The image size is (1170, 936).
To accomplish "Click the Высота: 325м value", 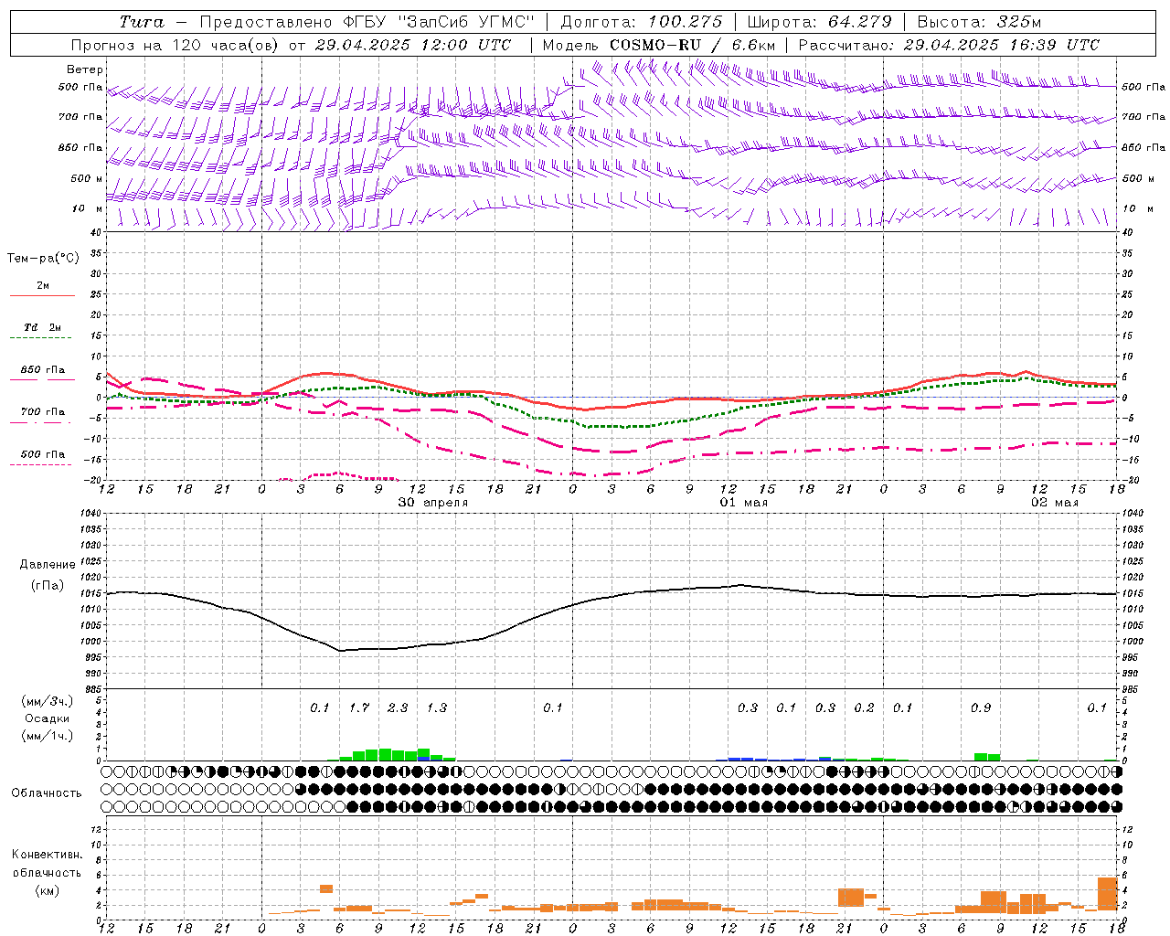I will (x=979, y=22).
